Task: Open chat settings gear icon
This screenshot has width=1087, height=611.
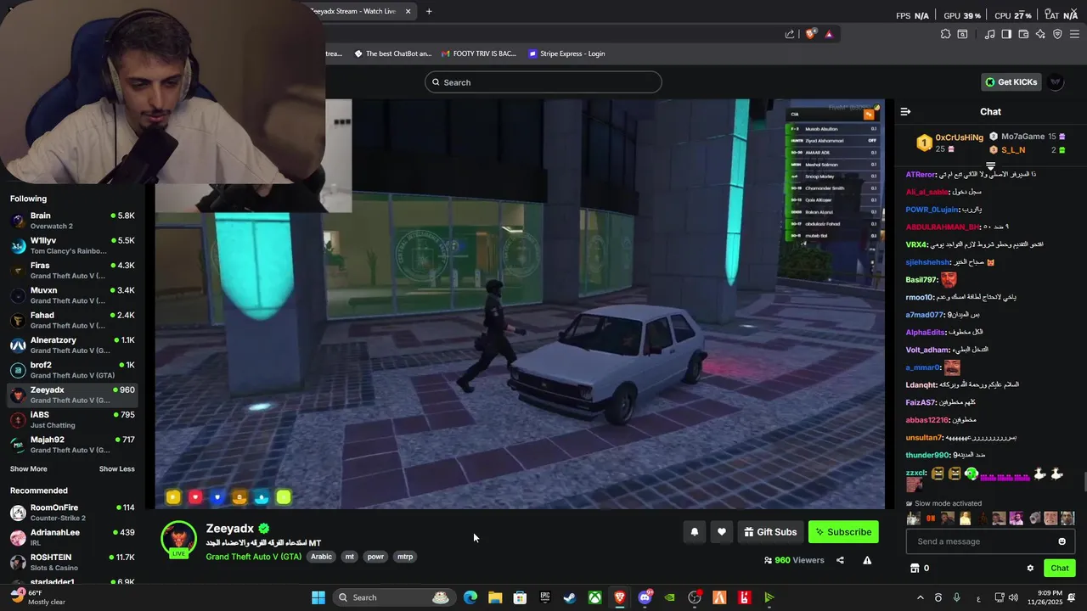Action: pos(1030,569)
